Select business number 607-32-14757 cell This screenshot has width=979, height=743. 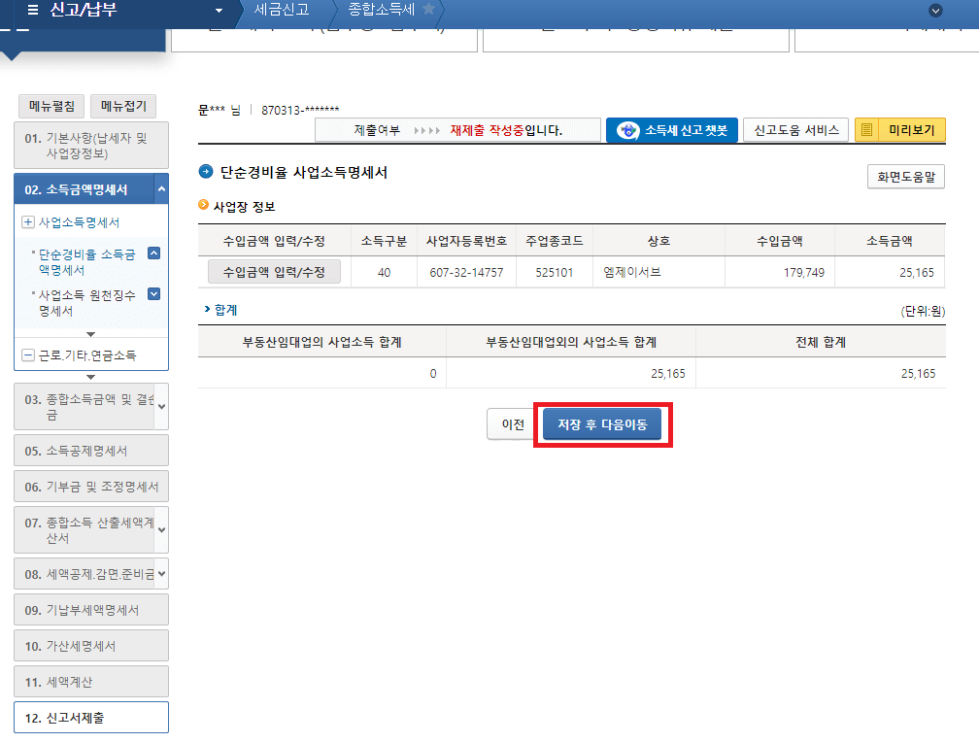[466, 273]
